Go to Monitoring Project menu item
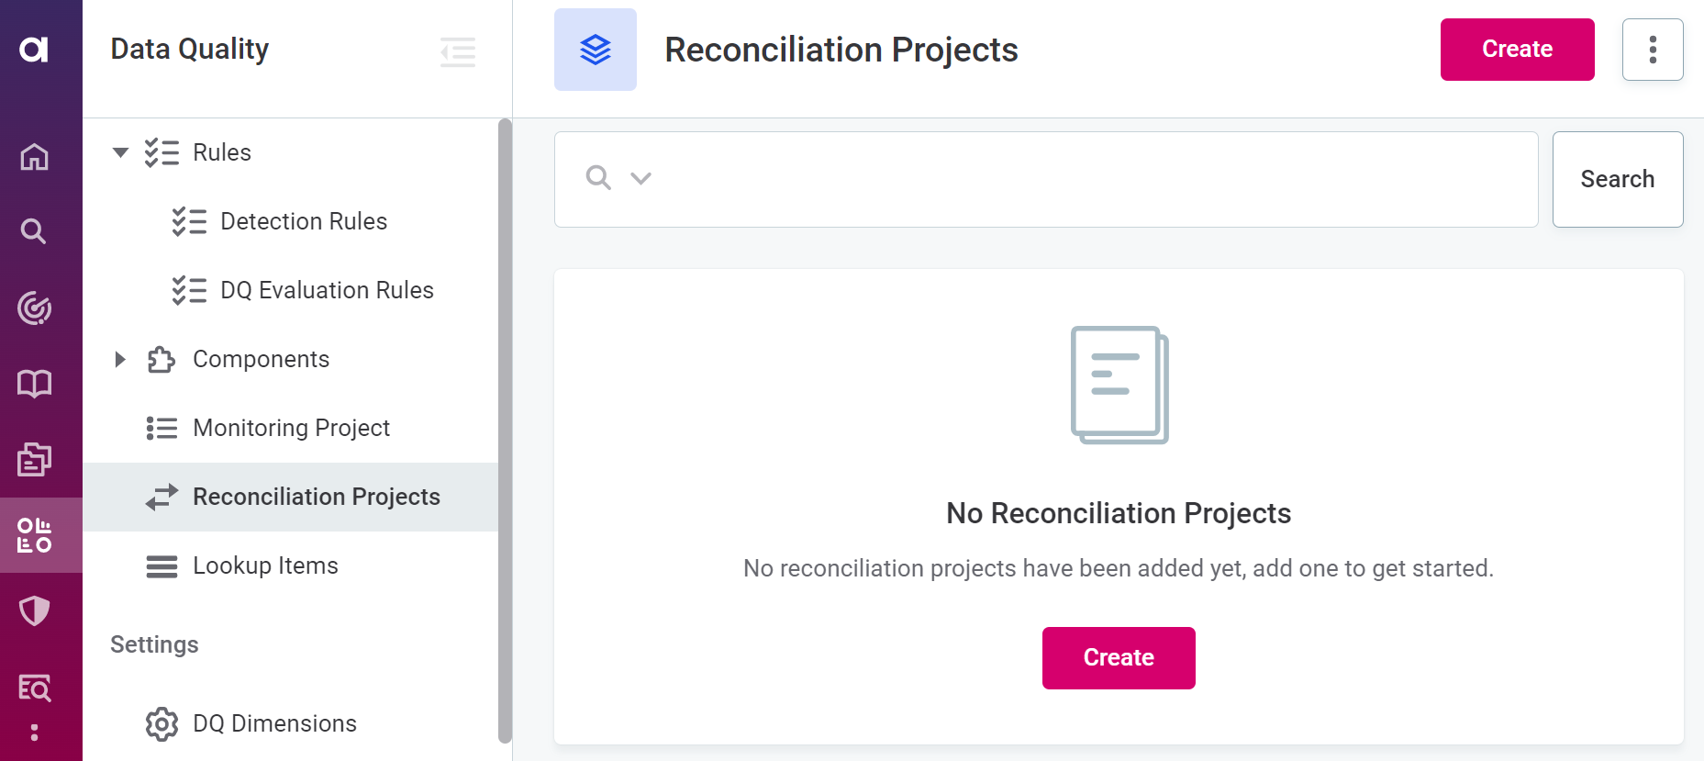Image resolution: width=1704 pixels, height=761 pixels. click(x=291, y=428)
